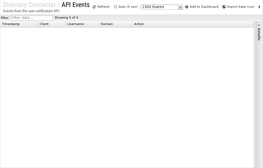
Task: Click the vertical Details panel label
Action: [259, 34]
